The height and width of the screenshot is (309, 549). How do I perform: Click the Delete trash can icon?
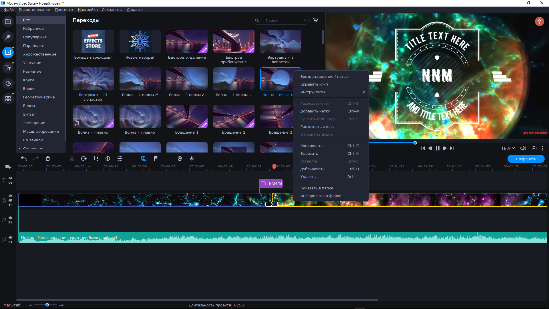pyautogui.click(x=48, y=159)
